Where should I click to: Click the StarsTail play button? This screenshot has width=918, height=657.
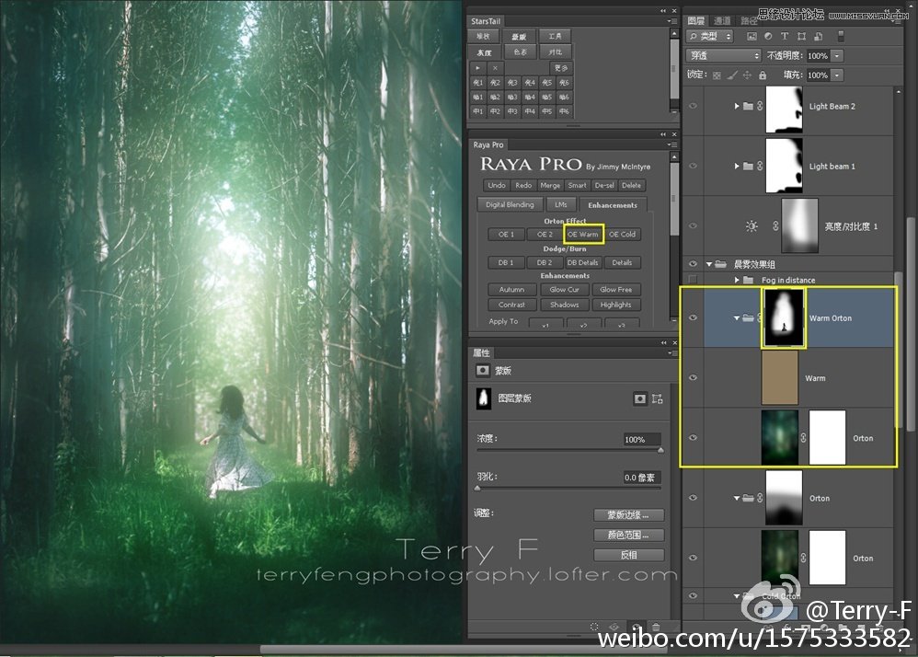(477, 68)
